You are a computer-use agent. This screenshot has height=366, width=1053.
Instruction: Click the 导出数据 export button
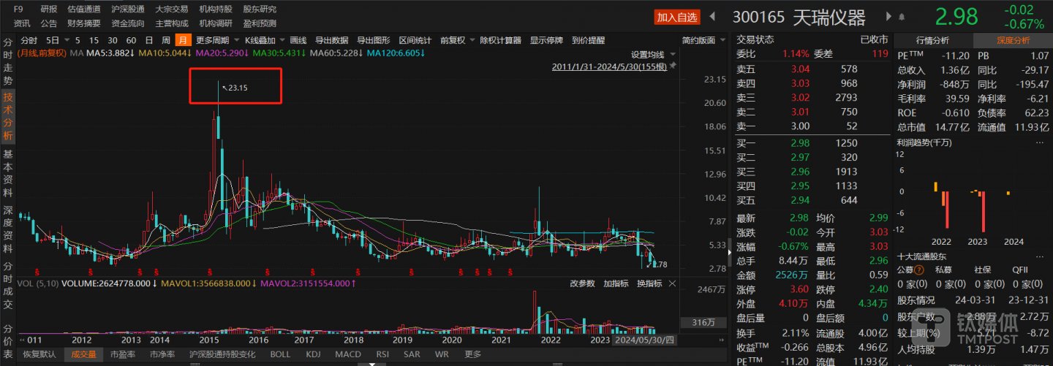[331, 40]
